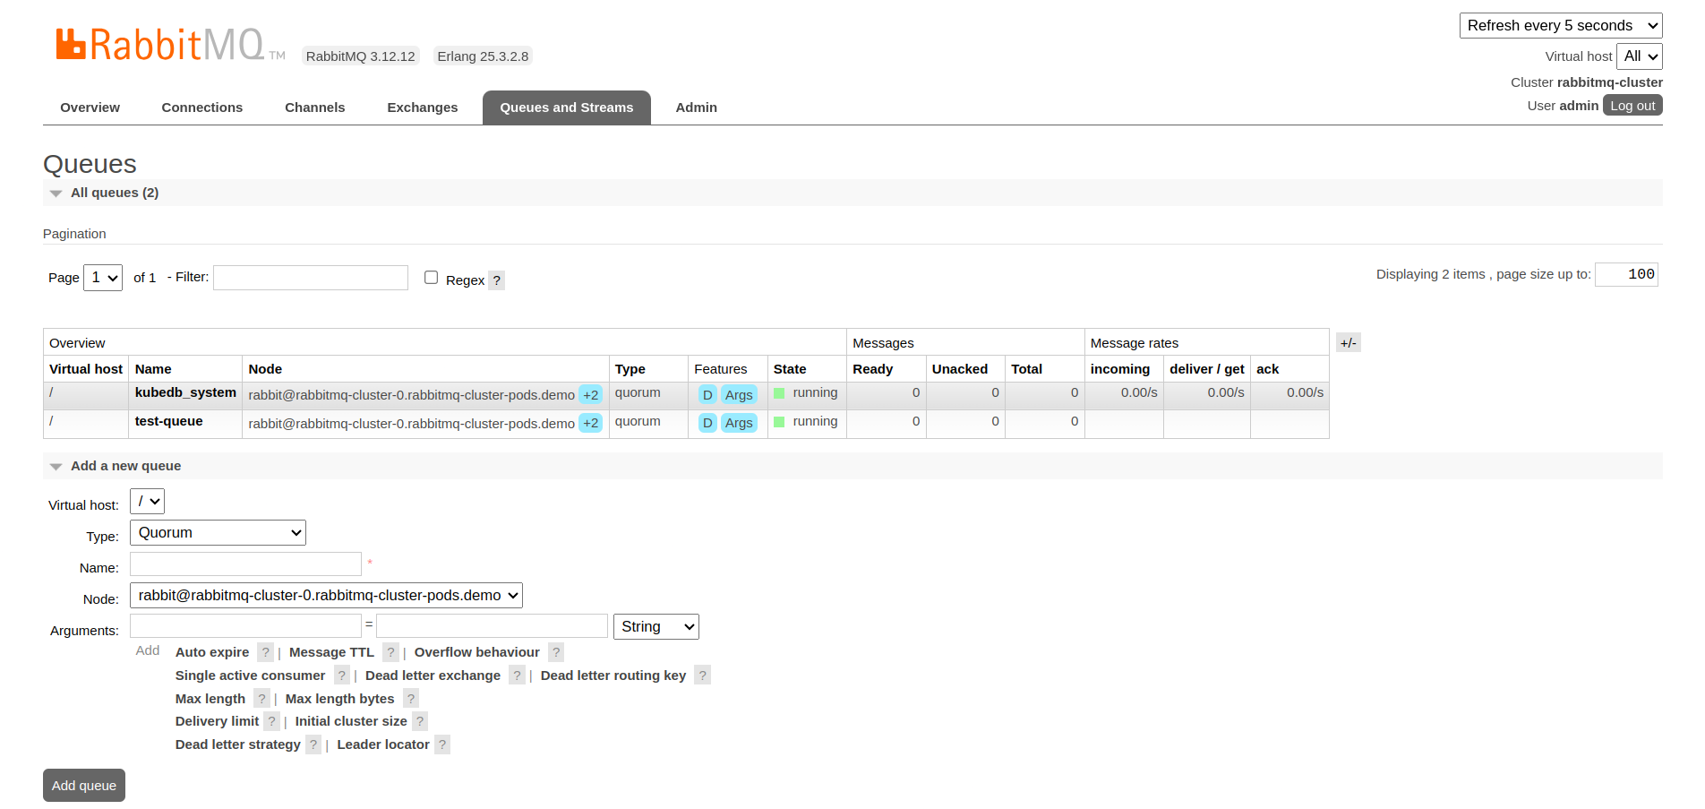The image size is (1705, 809).
Task: Go to the Admin tab
Action: (696, 108)
